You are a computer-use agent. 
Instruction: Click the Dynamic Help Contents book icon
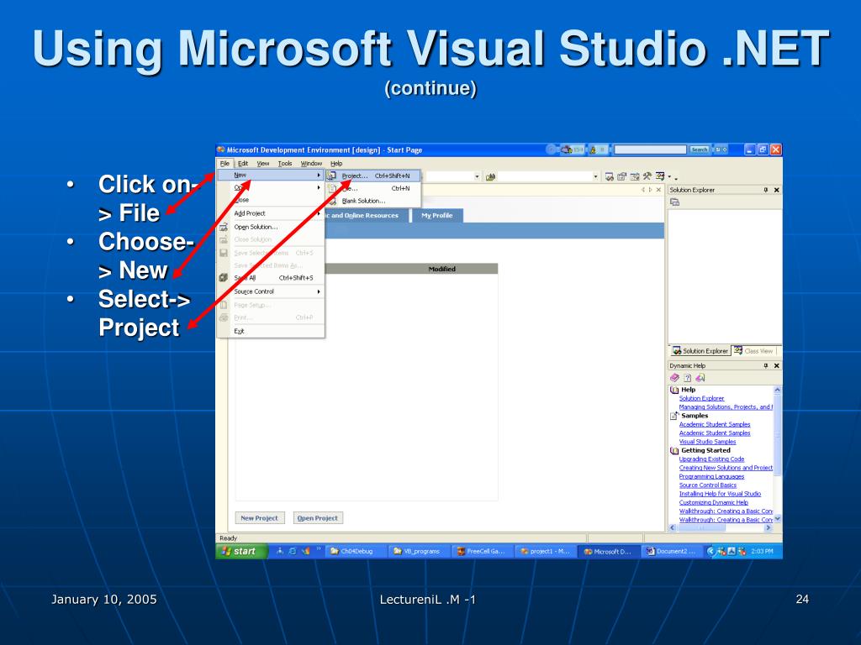[x=675, y=378]
